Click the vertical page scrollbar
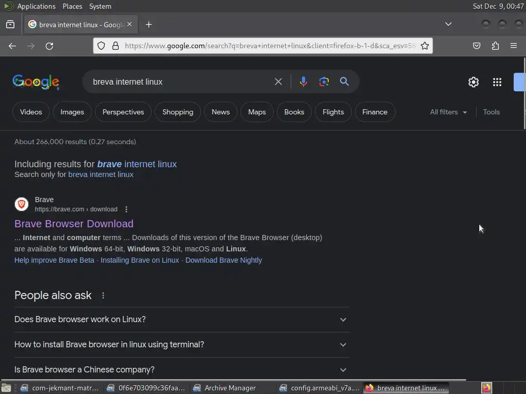526x394 pixels. click(524, 94)
